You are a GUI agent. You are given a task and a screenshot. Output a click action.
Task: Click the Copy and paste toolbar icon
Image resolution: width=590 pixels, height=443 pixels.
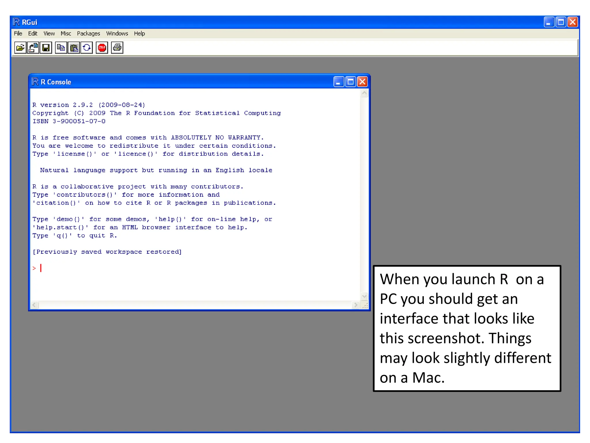[x=87, y=48]
